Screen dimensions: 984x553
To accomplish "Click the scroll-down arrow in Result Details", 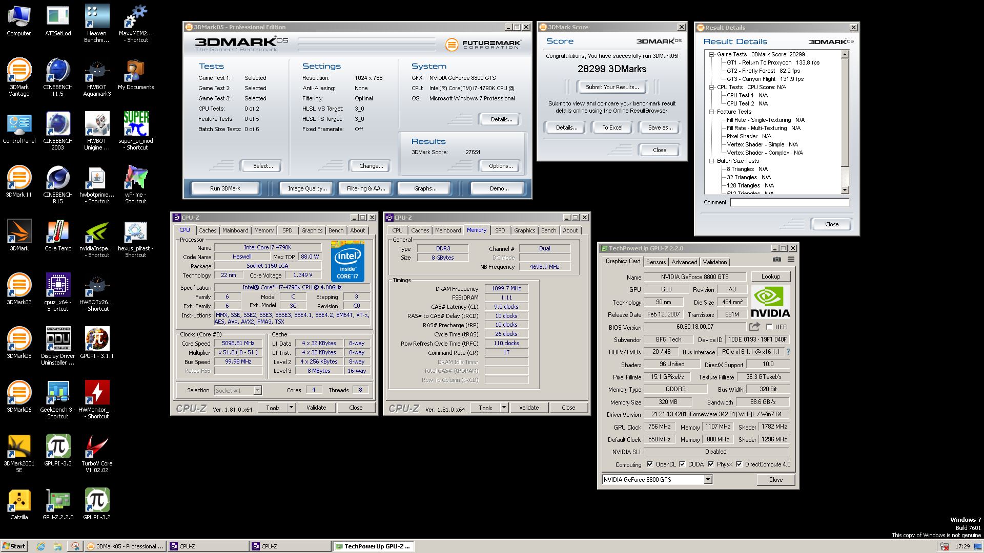I will coord(845,190).
